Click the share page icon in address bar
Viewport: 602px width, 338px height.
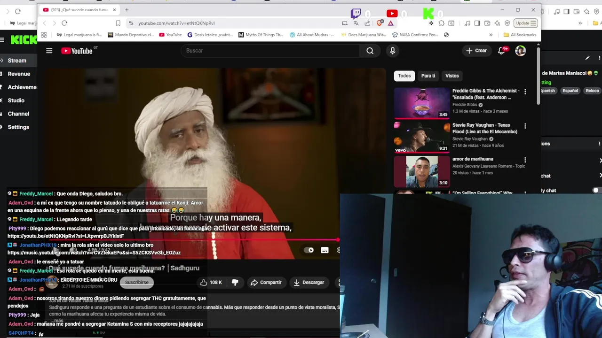tap(367, 23)
